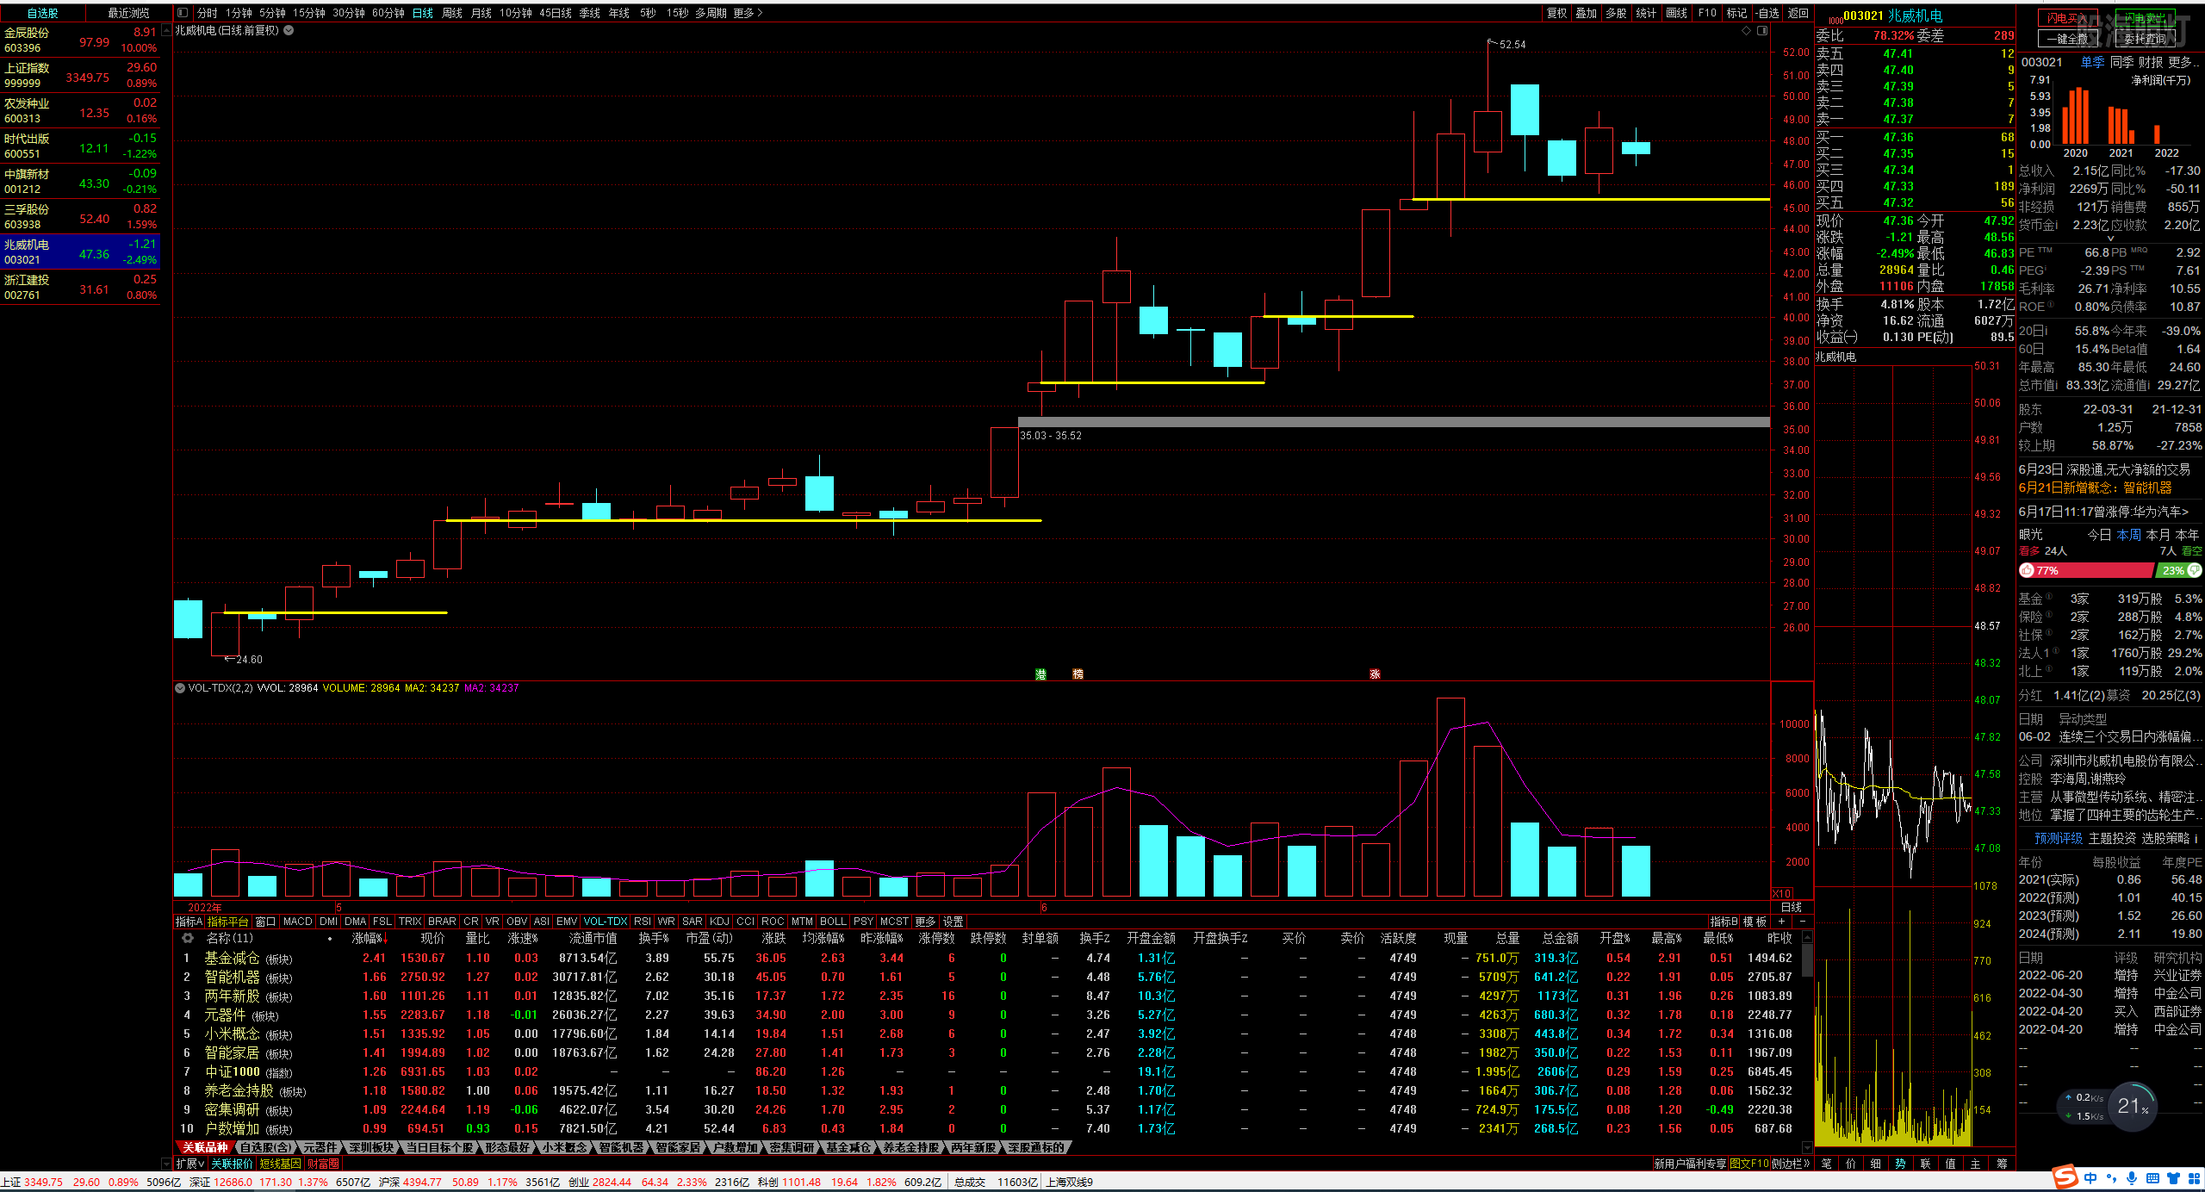The image size is (2205, 1192).
Task: Select the 值 value tab icon
Action: click(1951, 1164)
